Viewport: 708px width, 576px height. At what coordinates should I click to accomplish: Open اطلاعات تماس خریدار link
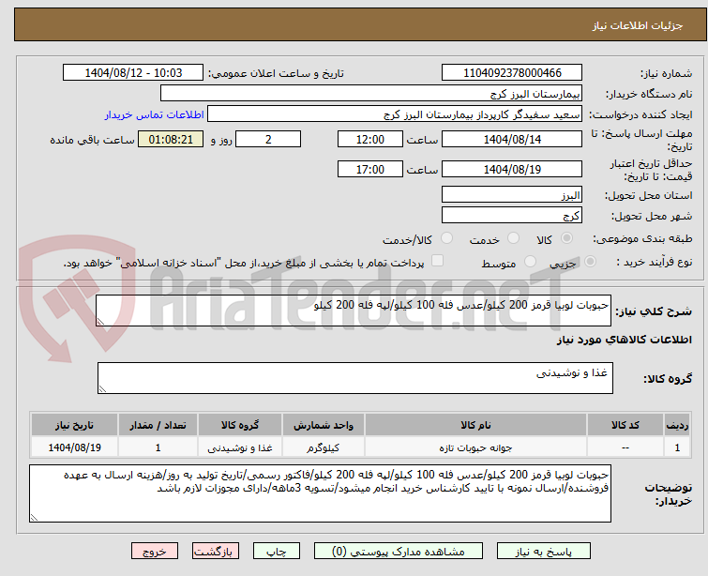click(155, 114)
